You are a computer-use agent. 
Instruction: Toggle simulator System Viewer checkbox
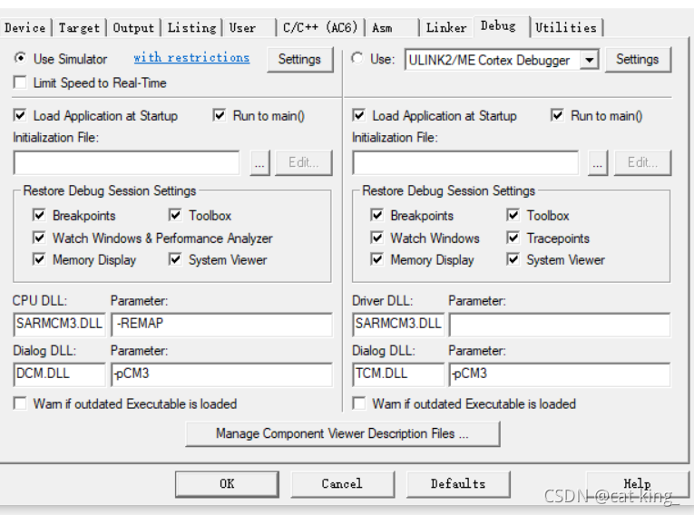(x=175, y=259)
